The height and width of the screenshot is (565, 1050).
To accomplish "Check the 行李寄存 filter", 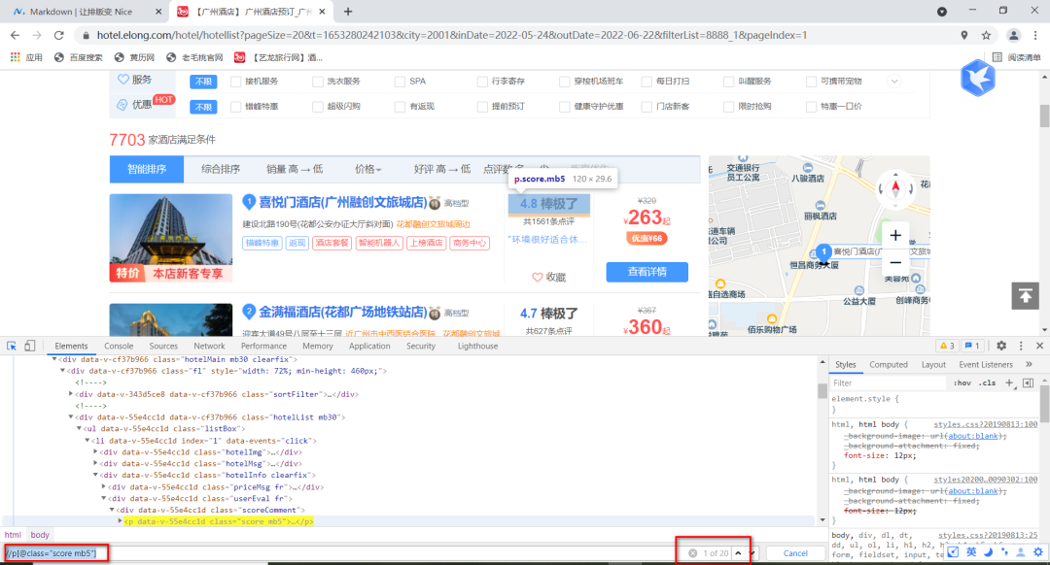I will [482, 82].
